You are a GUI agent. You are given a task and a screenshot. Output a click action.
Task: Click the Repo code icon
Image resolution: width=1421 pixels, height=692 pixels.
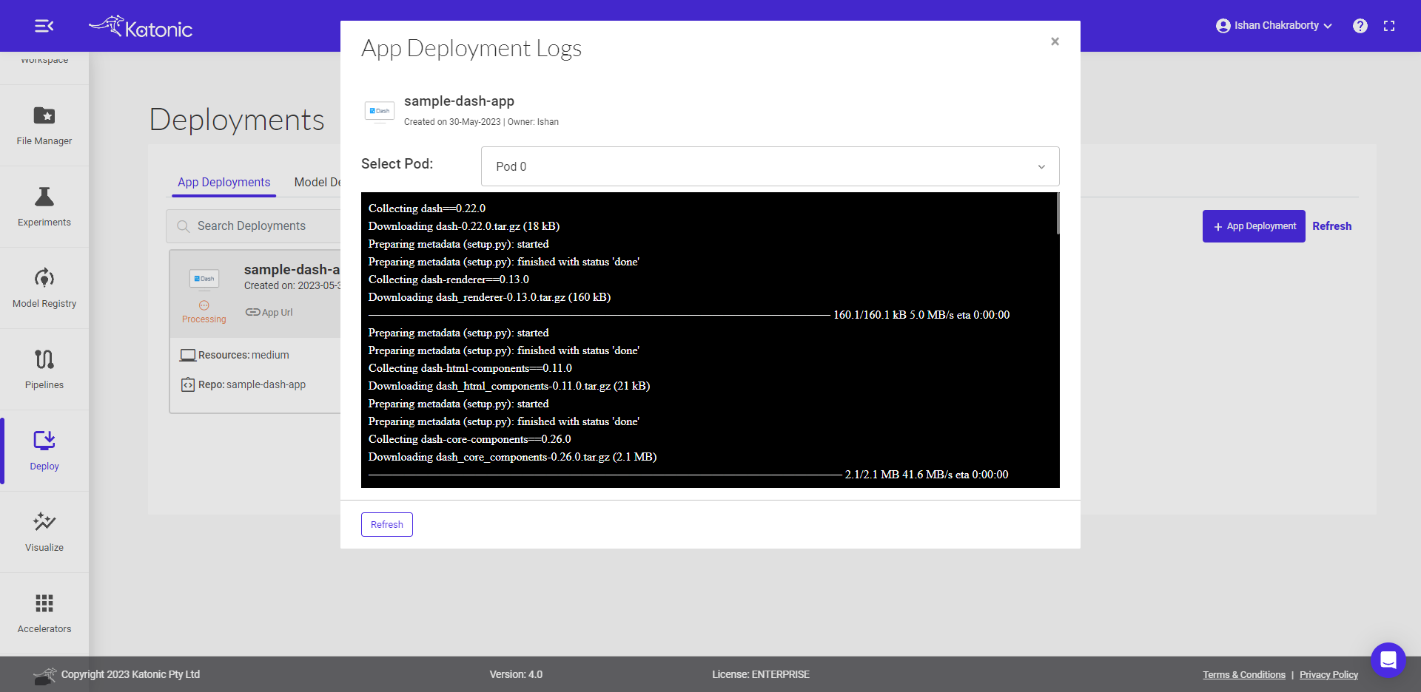pos(188,384)
